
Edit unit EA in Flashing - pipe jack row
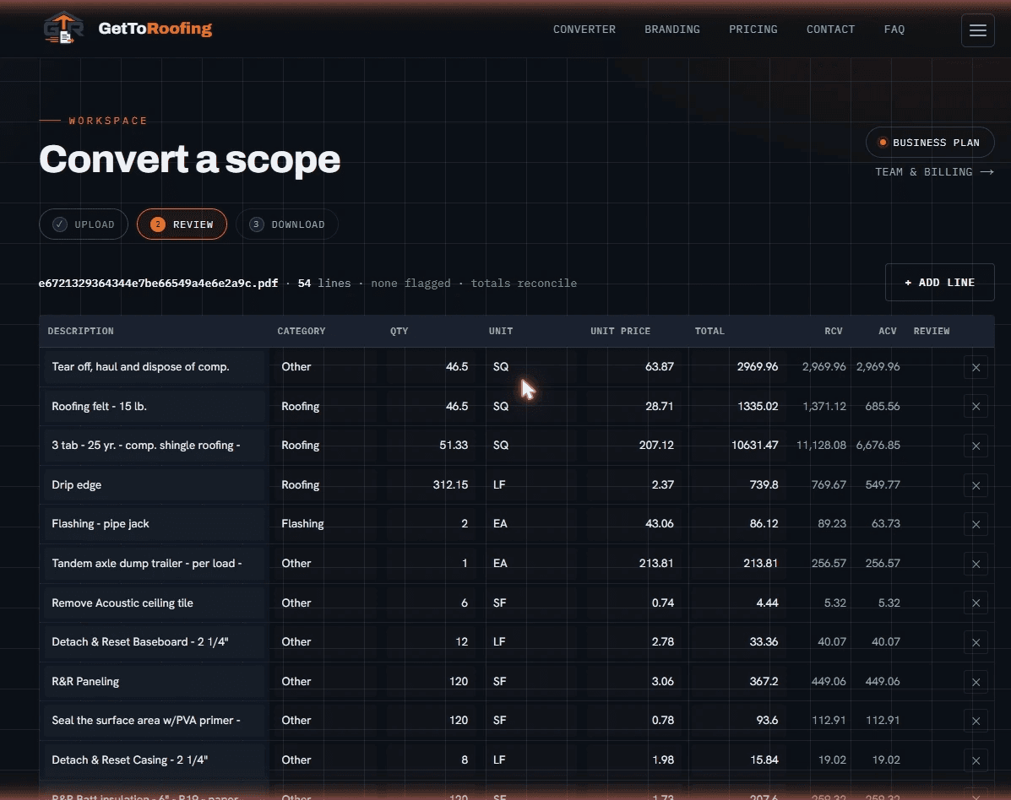tap(531, 524)
